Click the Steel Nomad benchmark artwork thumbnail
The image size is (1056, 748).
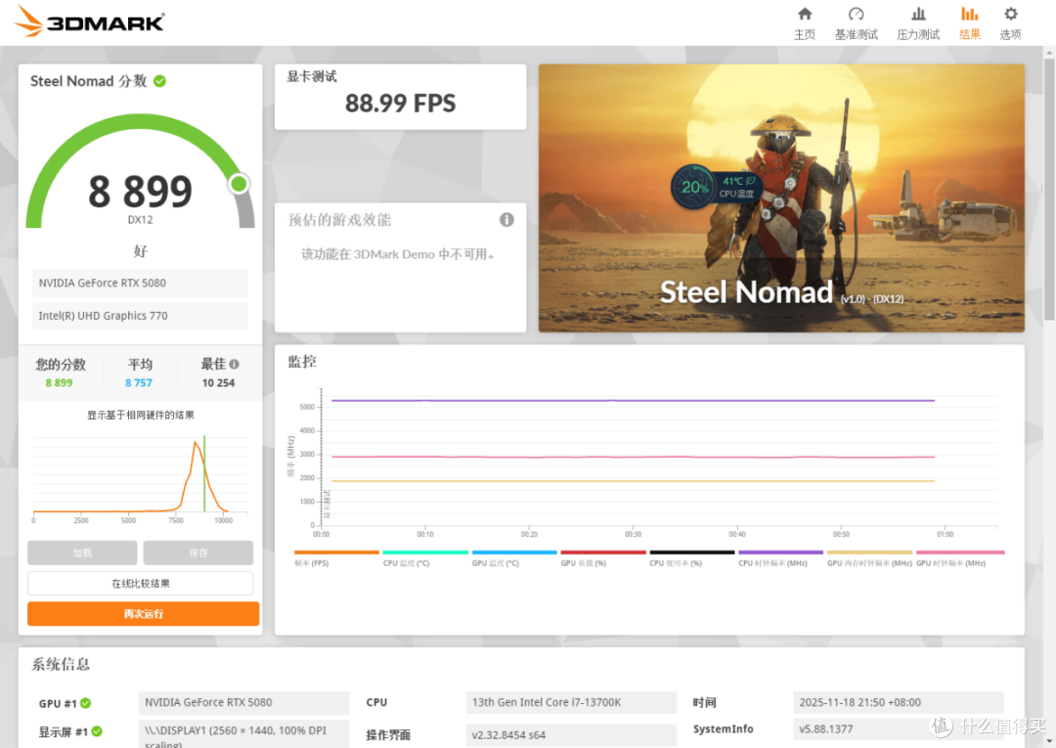[781, 198]
